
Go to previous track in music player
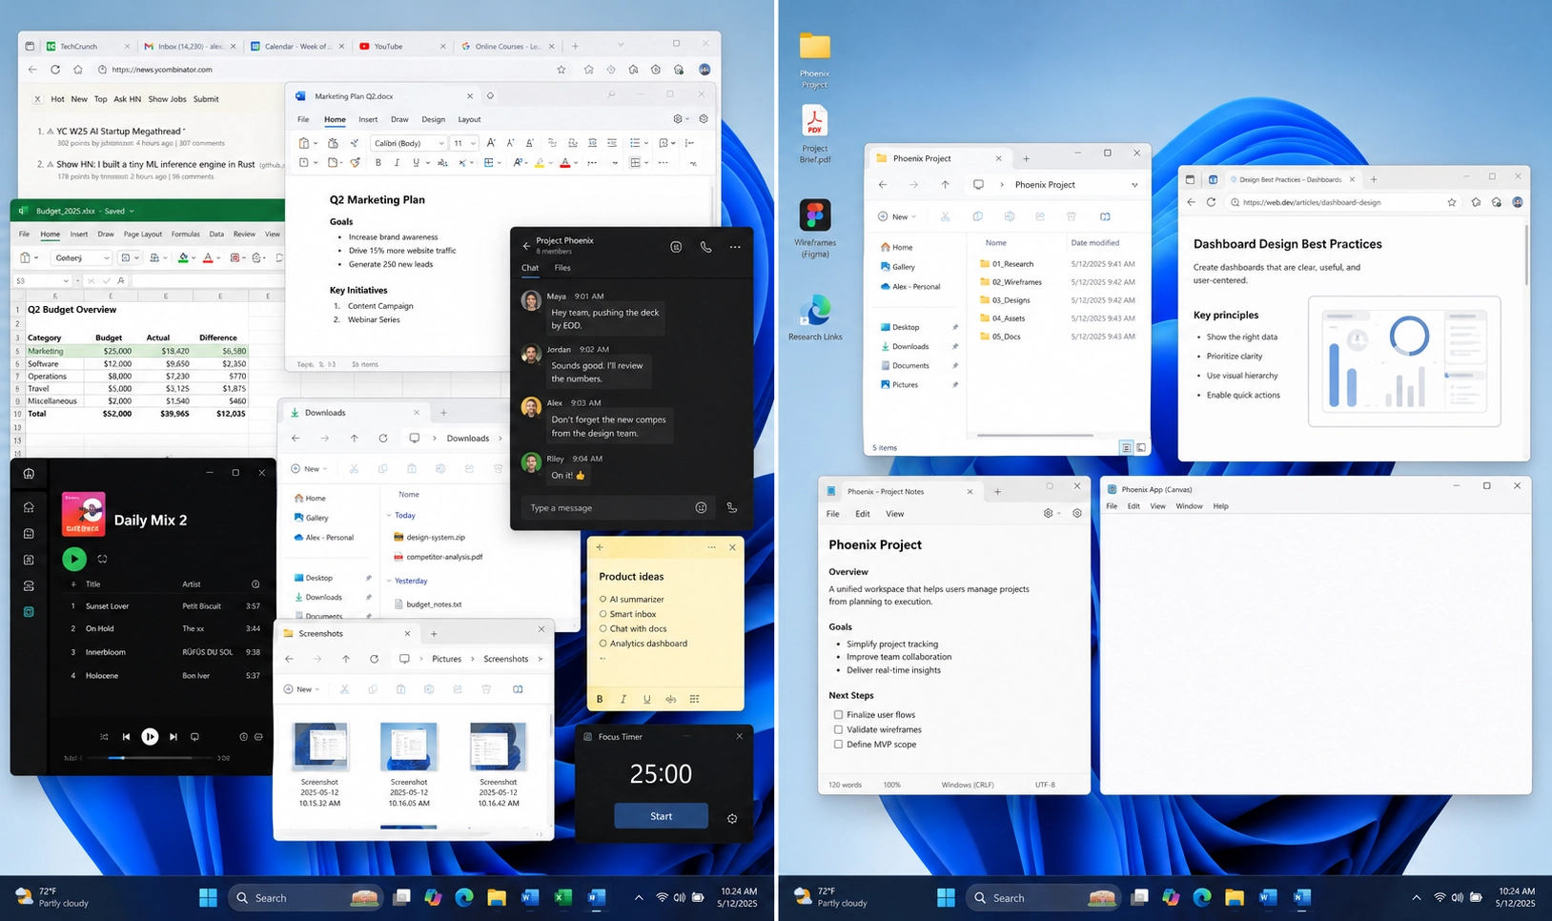[126, 737]
